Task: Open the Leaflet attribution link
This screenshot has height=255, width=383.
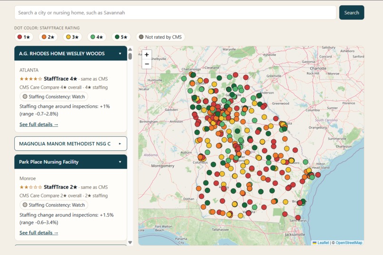Action: click(x=323, y=243)
